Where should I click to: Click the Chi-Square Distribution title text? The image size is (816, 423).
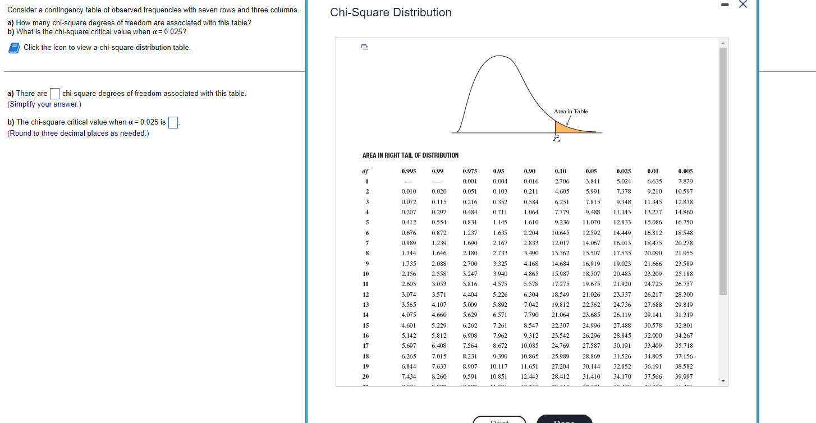[390, 12]
